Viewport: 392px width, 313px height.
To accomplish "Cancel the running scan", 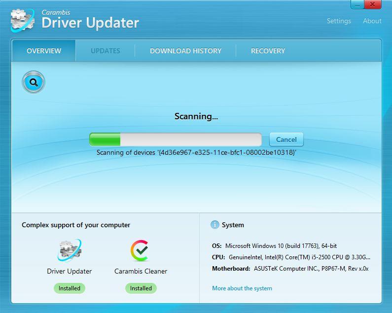I will (286, 139).
